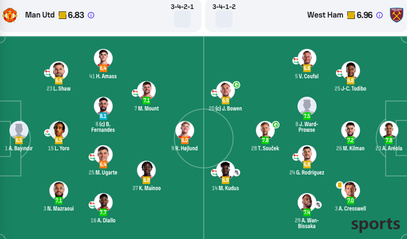Click the Man Utd rating info icon
The width and height of the screenshot is (407, 239).
(x=91, y=15)
